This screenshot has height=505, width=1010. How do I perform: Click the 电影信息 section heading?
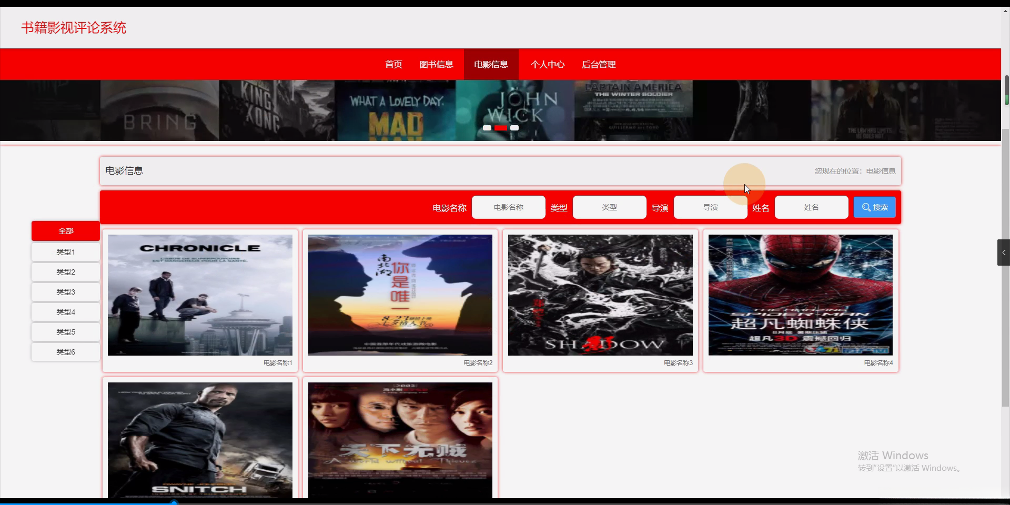(x=124, y=171)
